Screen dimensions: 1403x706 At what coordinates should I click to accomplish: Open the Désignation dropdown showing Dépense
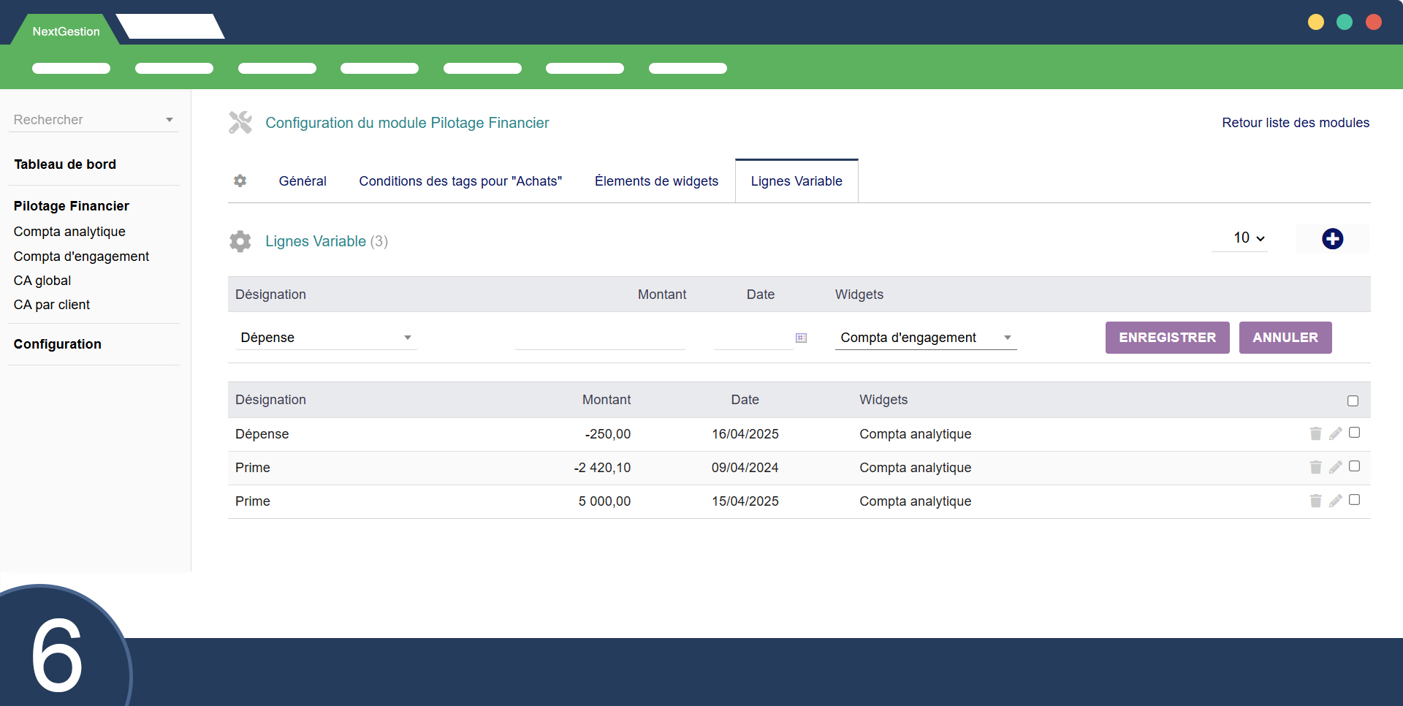click(x=326, y=338)
